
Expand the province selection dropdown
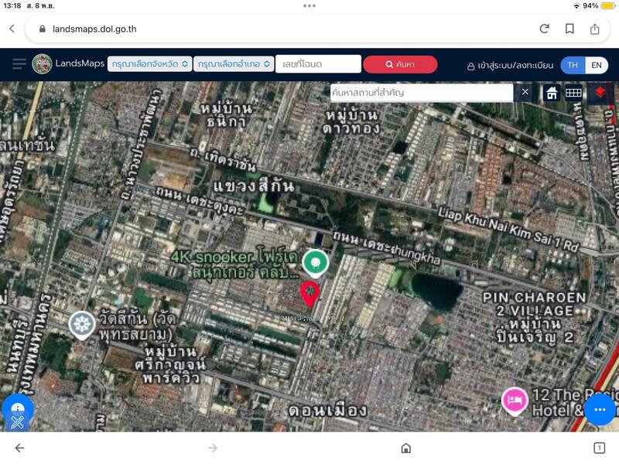coord(149,64)
